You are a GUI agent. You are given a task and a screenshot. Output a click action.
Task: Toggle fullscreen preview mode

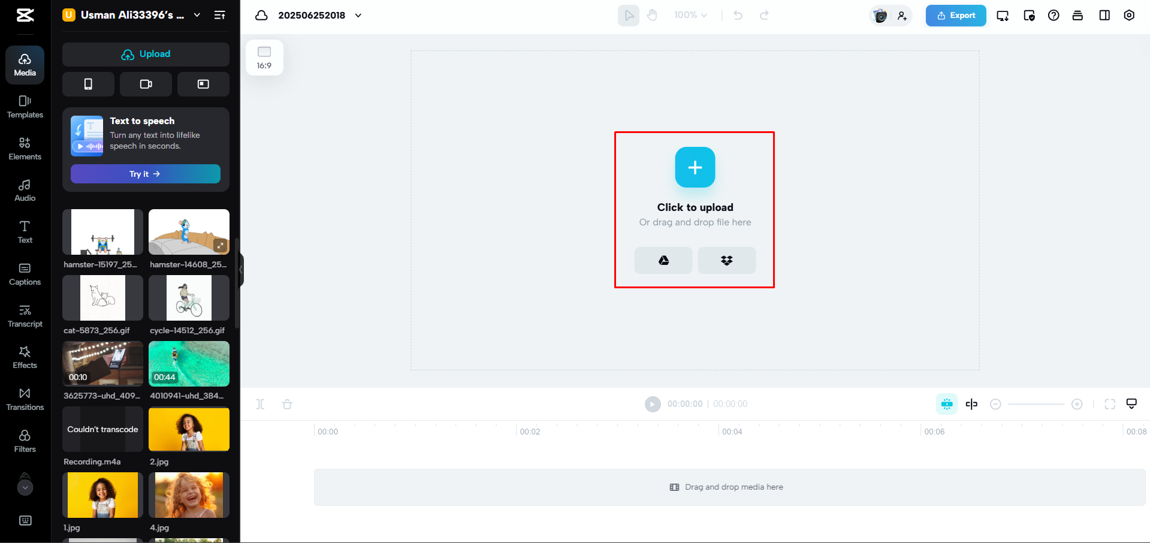tap(1110, 404)
